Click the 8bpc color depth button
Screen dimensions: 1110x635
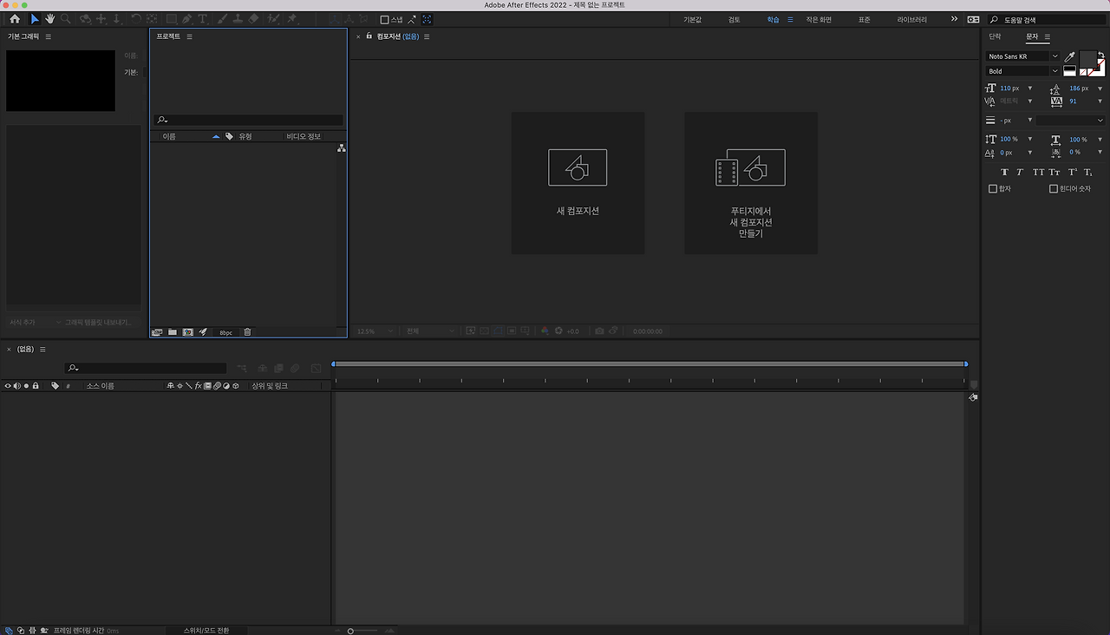(225, 332)
